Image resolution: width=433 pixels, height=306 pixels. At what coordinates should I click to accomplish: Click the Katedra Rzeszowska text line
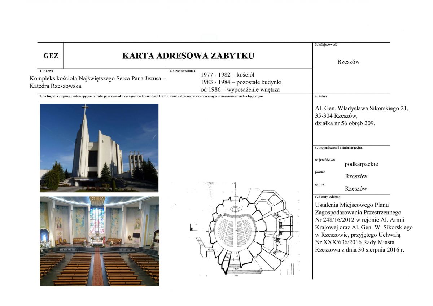click(55, 86)
